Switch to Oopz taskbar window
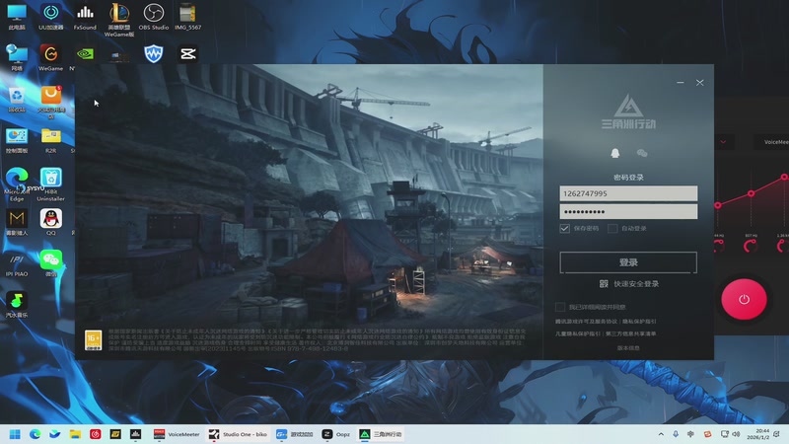 click(x=336, y=434)
